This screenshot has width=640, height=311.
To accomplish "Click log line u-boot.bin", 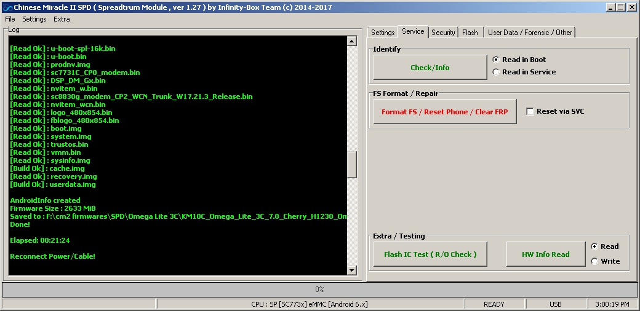I will [48, 57].
